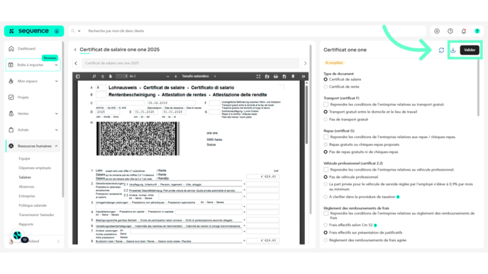Go to next PDF page
Screen dimensions: 488x274
point(110,76)
